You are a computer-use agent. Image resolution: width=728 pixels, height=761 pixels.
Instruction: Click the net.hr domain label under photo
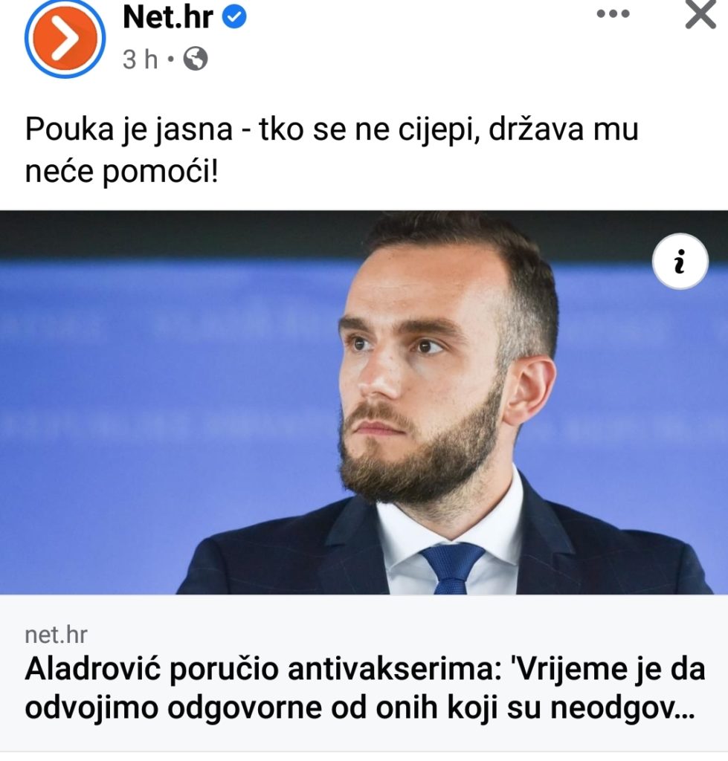(x=57, y=635)
